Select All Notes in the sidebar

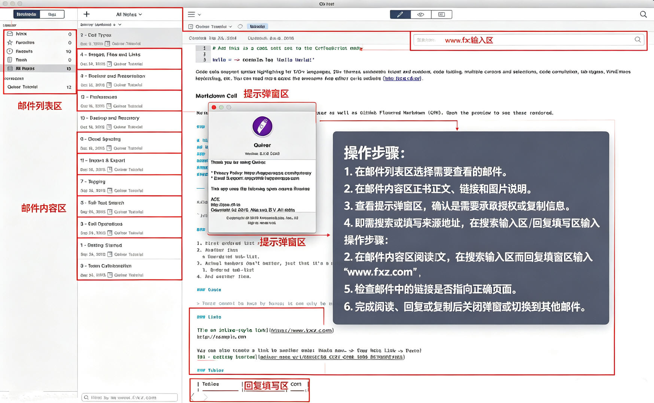39,68
